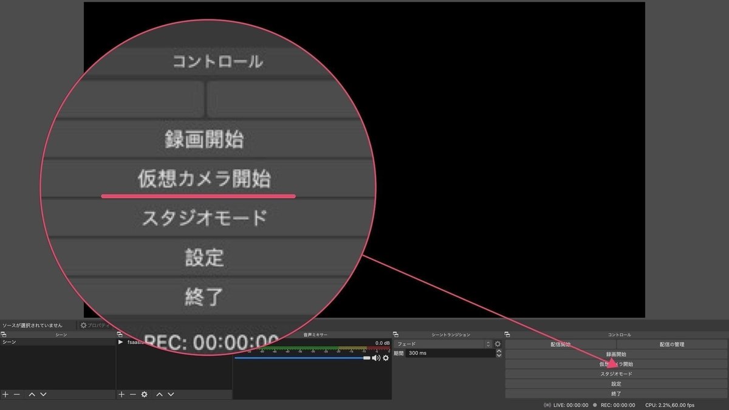The height and width of the screenshot is (410, 729).
Task: Move the scene up in the シーン list
Action: coord(32,394)
